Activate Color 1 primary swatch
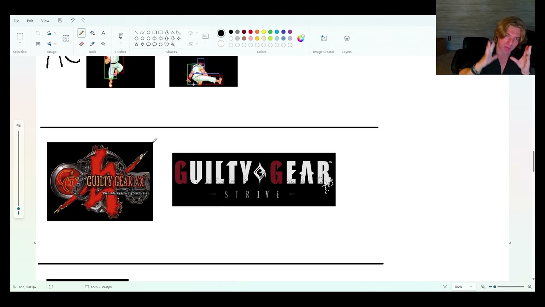 point(221,33)
